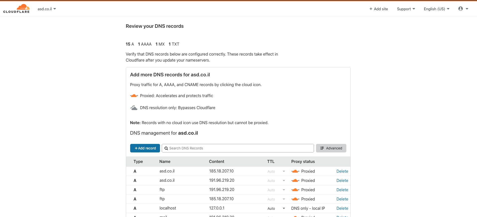The image size is (477, 217).
Task: Click the Add record button
Action: point(145,148)
